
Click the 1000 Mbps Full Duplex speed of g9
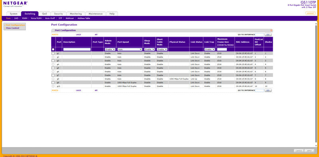pyautogui.click(x=127, y=82)
